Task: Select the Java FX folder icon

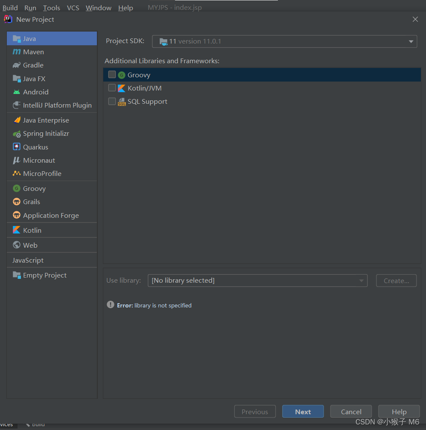Action: (17, 79)
